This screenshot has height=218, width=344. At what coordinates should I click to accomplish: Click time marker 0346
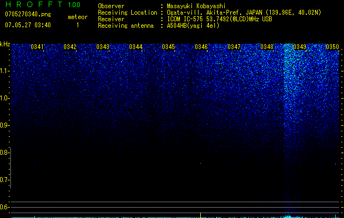coord(201,47)
